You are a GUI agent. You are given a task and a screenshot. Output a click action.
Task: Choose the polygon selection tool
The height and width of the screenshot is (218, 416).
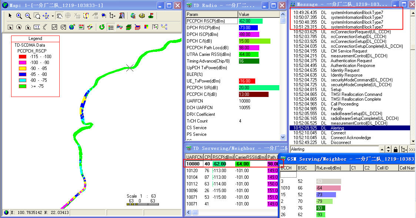[28, 27]
